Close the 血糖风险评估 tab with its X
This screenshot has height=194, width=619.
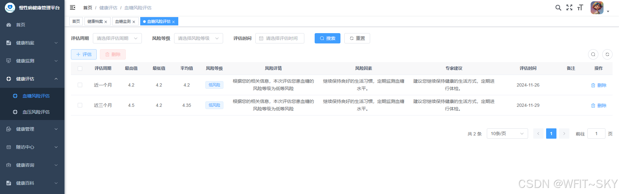(173, 22)
